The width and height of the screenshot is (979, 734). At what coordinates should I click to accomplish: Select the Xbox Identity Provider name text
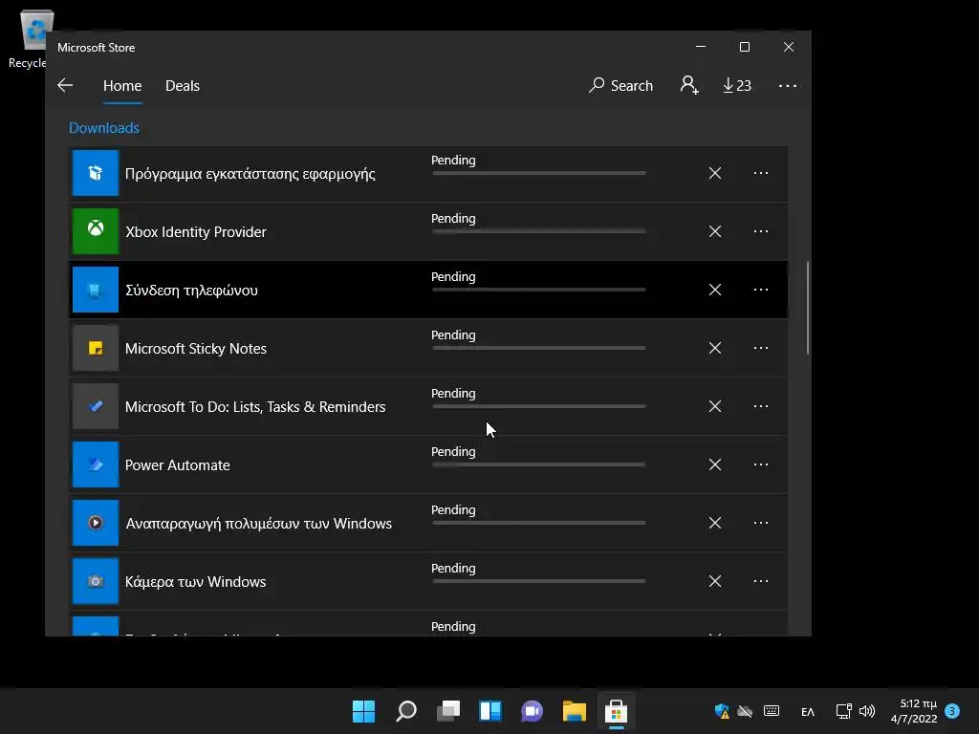point(196,231)
